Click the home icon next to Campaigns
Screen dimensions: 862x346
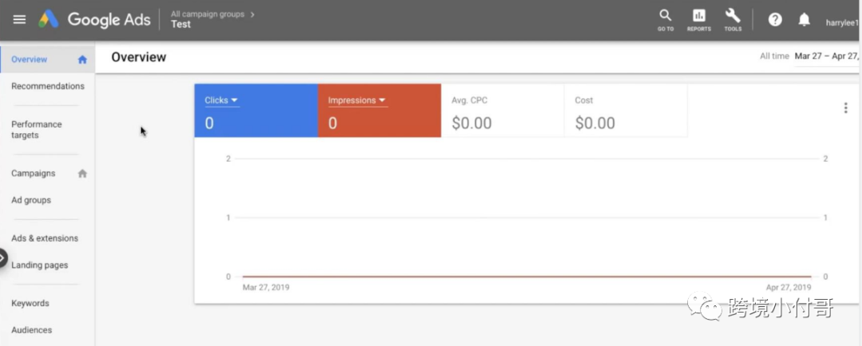[82, 173]
